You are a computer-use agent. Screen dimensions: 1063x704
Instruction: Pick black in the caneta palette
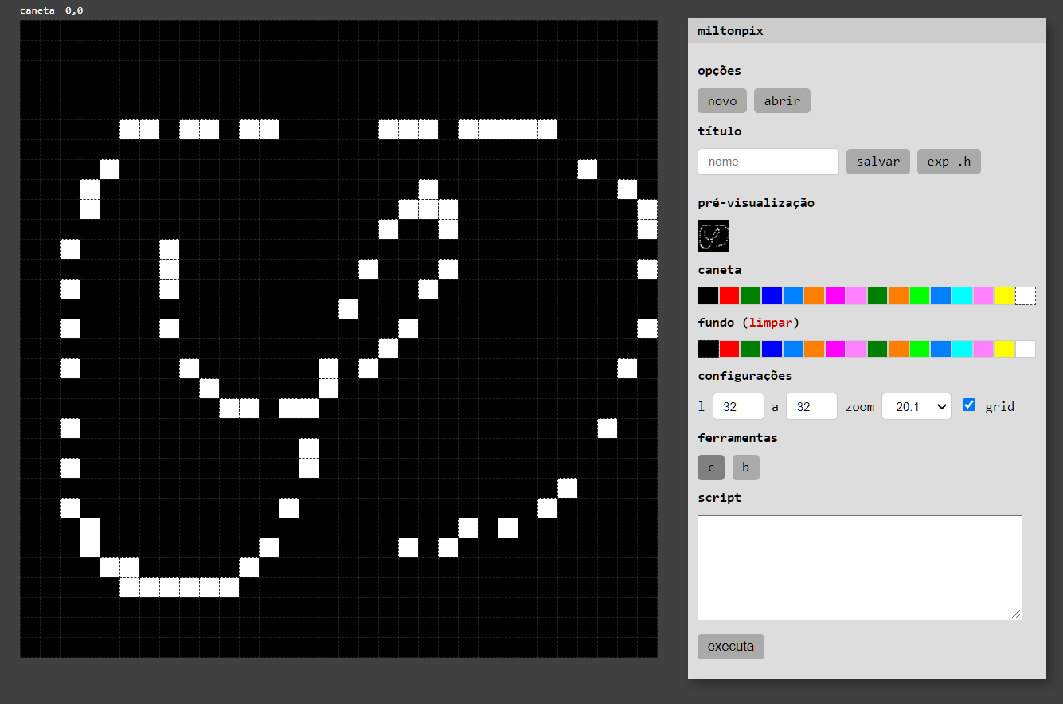point(709,296)
